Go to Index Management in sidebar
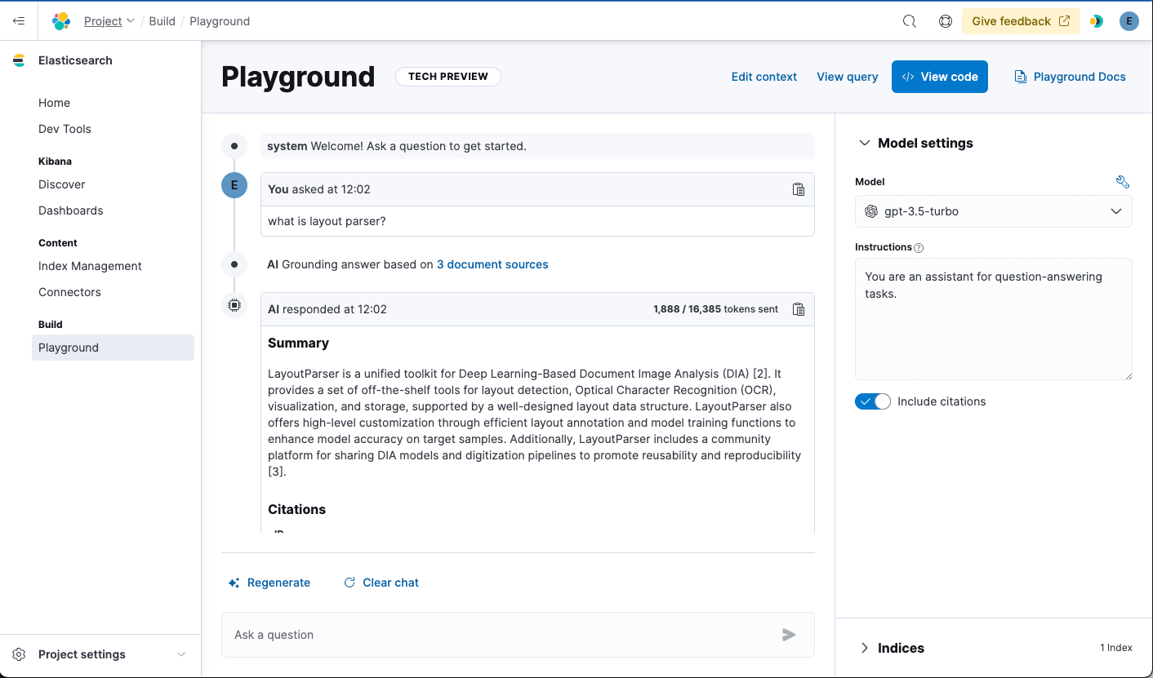The height and width of the screenshot is (678, 1153). tap(90, 266)
